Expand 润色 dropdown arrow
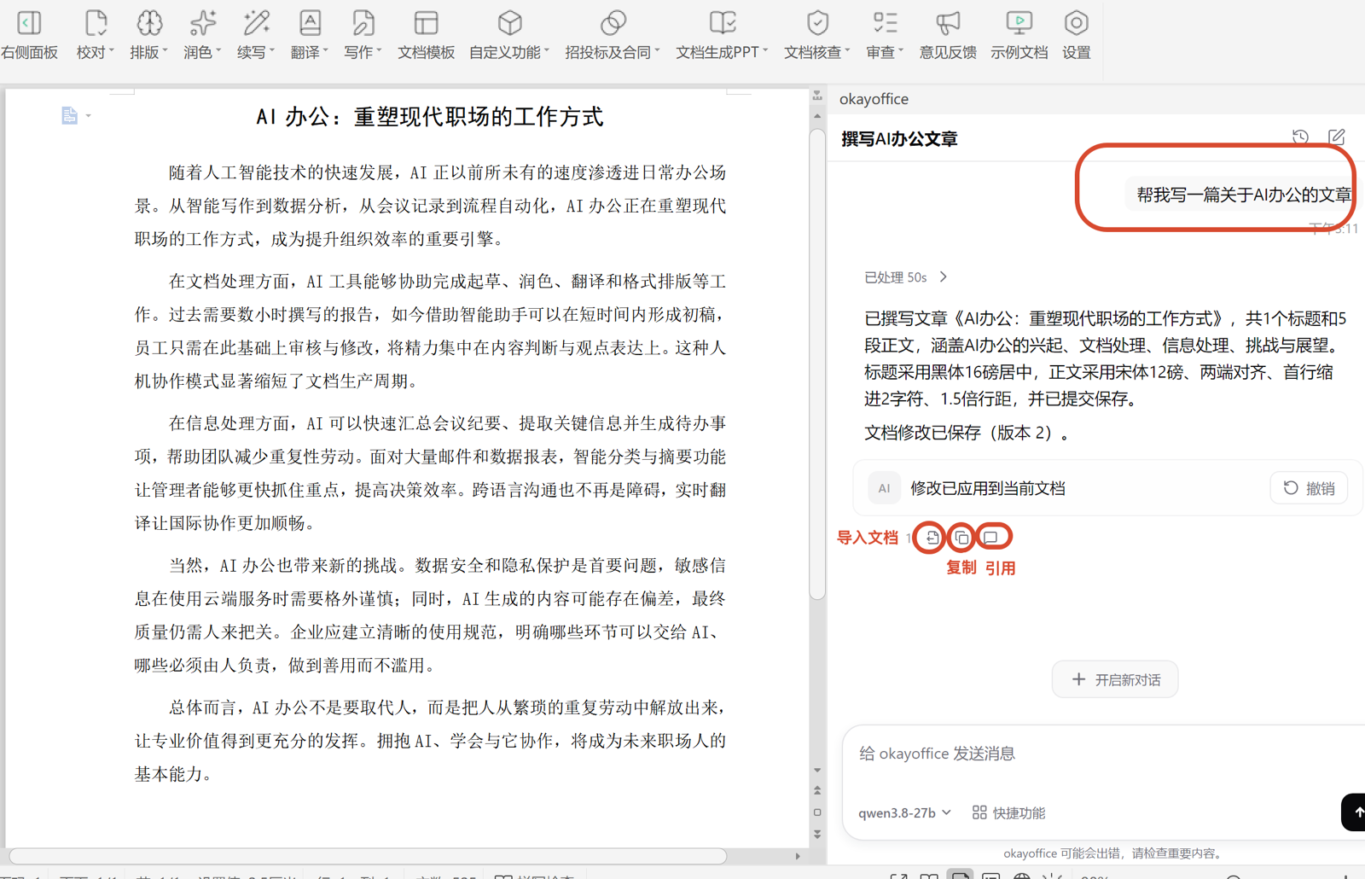1365x879 pixels. pyautogui.click(x=218, y=51)
